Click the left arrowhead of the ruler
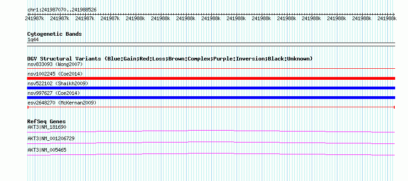 (28, 14)
